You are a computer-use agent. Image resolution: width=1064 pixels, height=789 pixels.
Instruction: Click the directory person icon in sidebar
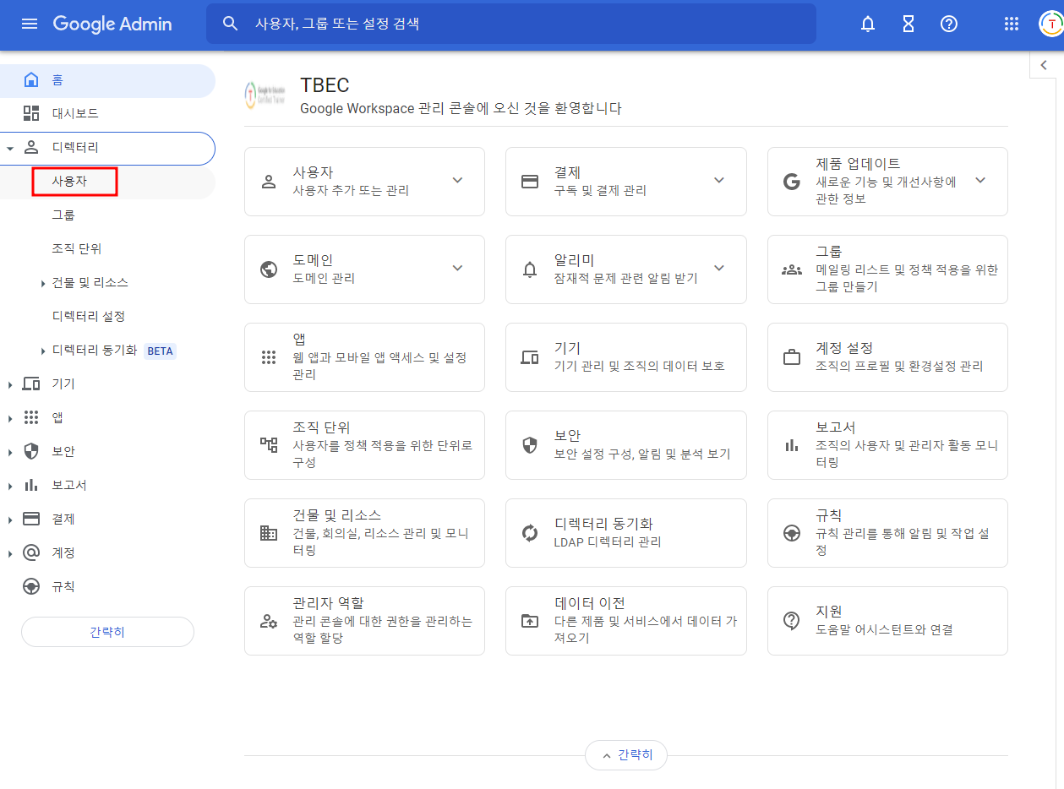click(x=31, y=147)
